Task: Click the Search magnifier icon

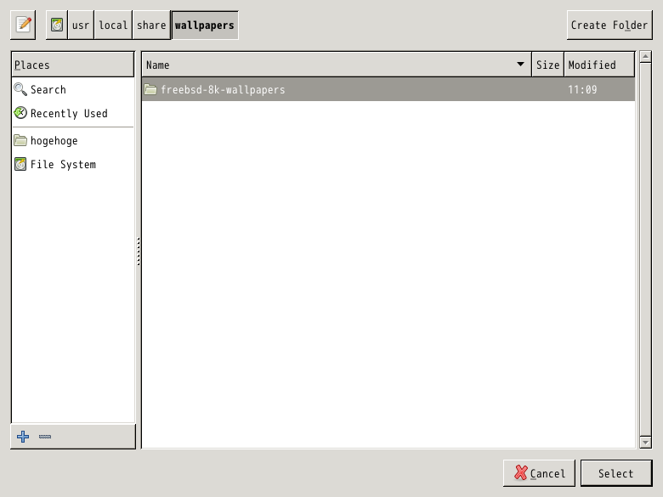Action: pos(20,89)
